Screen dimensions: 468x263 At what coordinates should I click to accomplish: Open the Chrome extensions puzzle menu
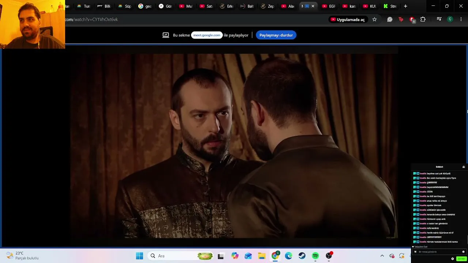pyautogui.click(x=423, y=19)
